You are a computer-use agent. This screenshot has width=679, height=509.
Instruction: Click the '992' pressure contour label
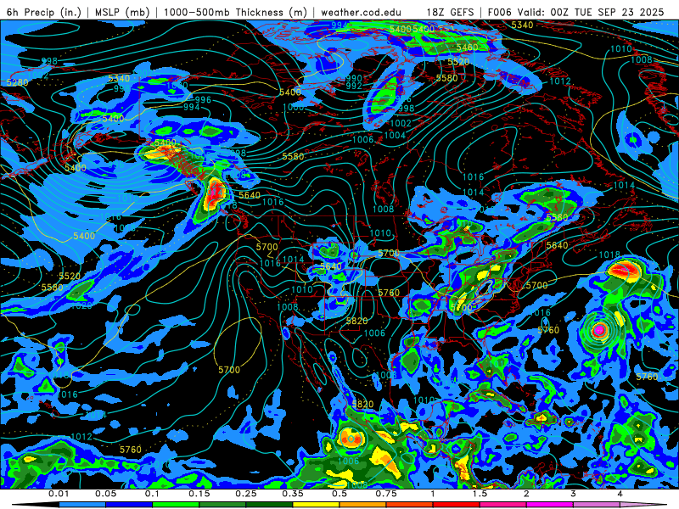pos(354,86)
